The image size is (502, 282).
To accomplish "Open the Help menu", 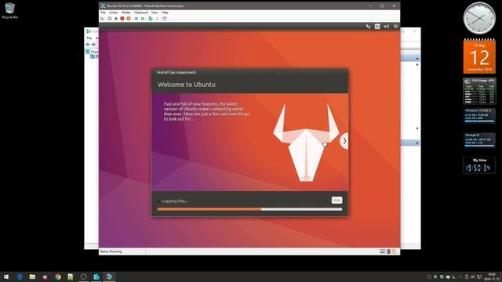I will pos(165,13).
